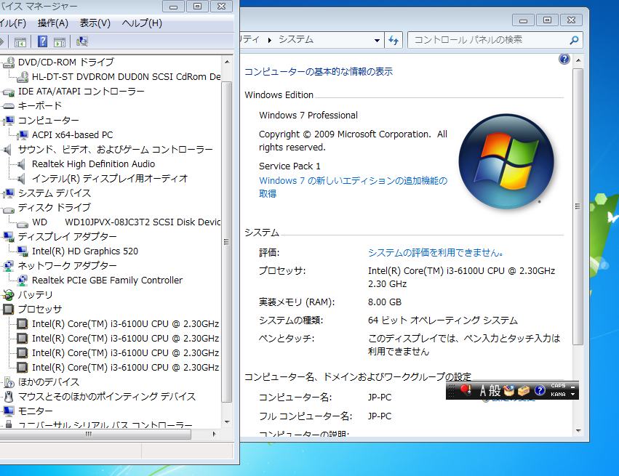Select the HL-DT-ST DVDROM DUD0N device

[127, 77]
